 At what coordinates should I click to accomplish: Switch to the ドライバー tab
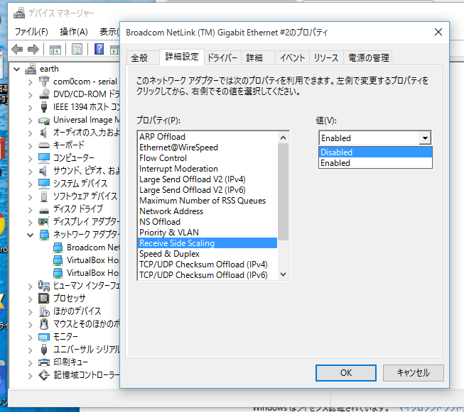[x=222, y=57]
